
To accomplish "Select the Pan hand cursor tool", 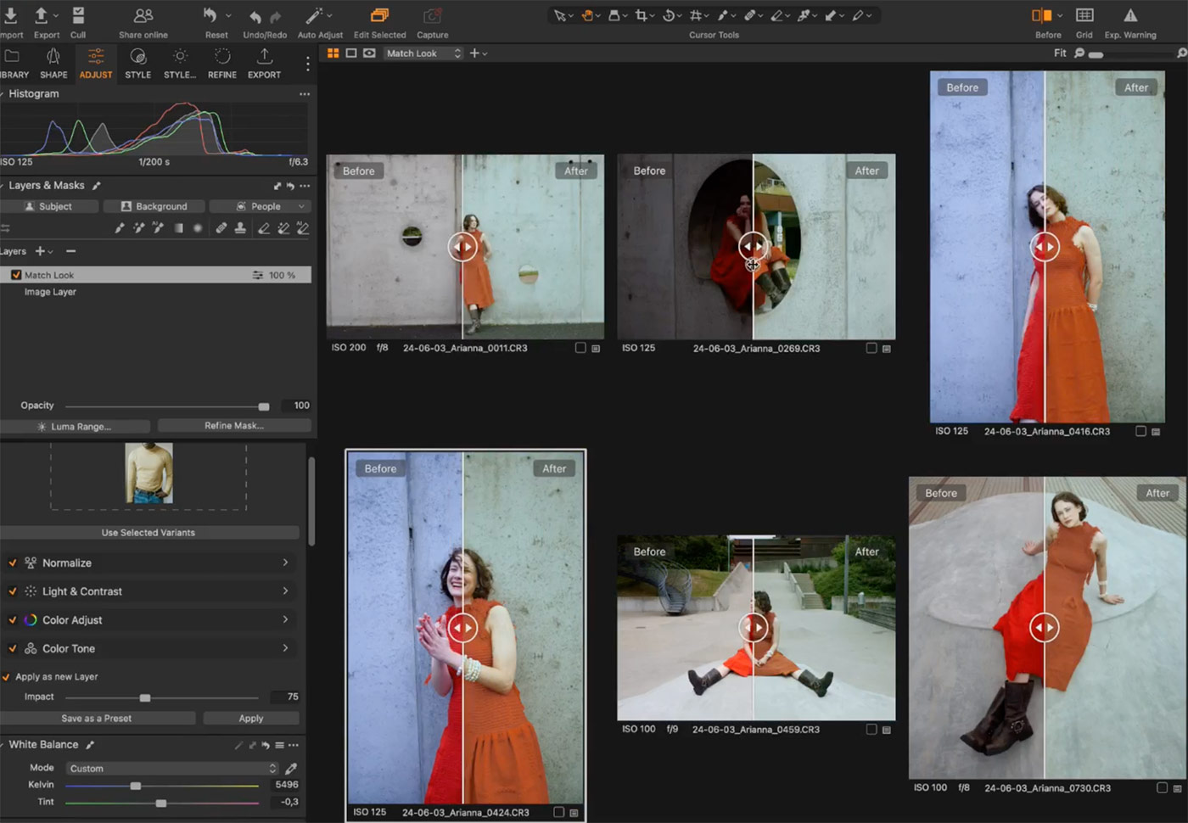I will click(x=586, y=15).
